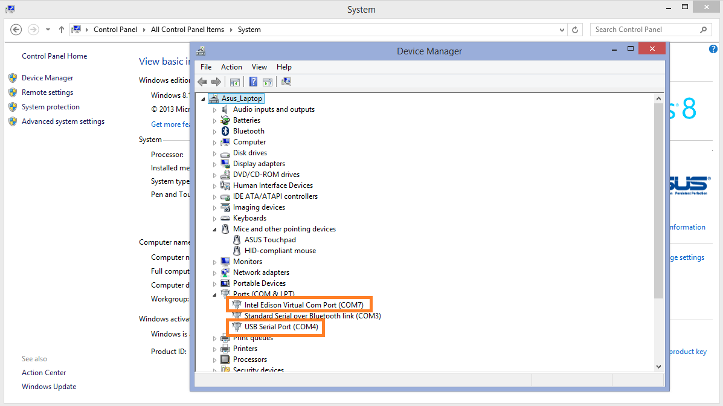Click the Refresh button in address bar
This screenshot has height=406, width=723.
(x=575, y=30)
